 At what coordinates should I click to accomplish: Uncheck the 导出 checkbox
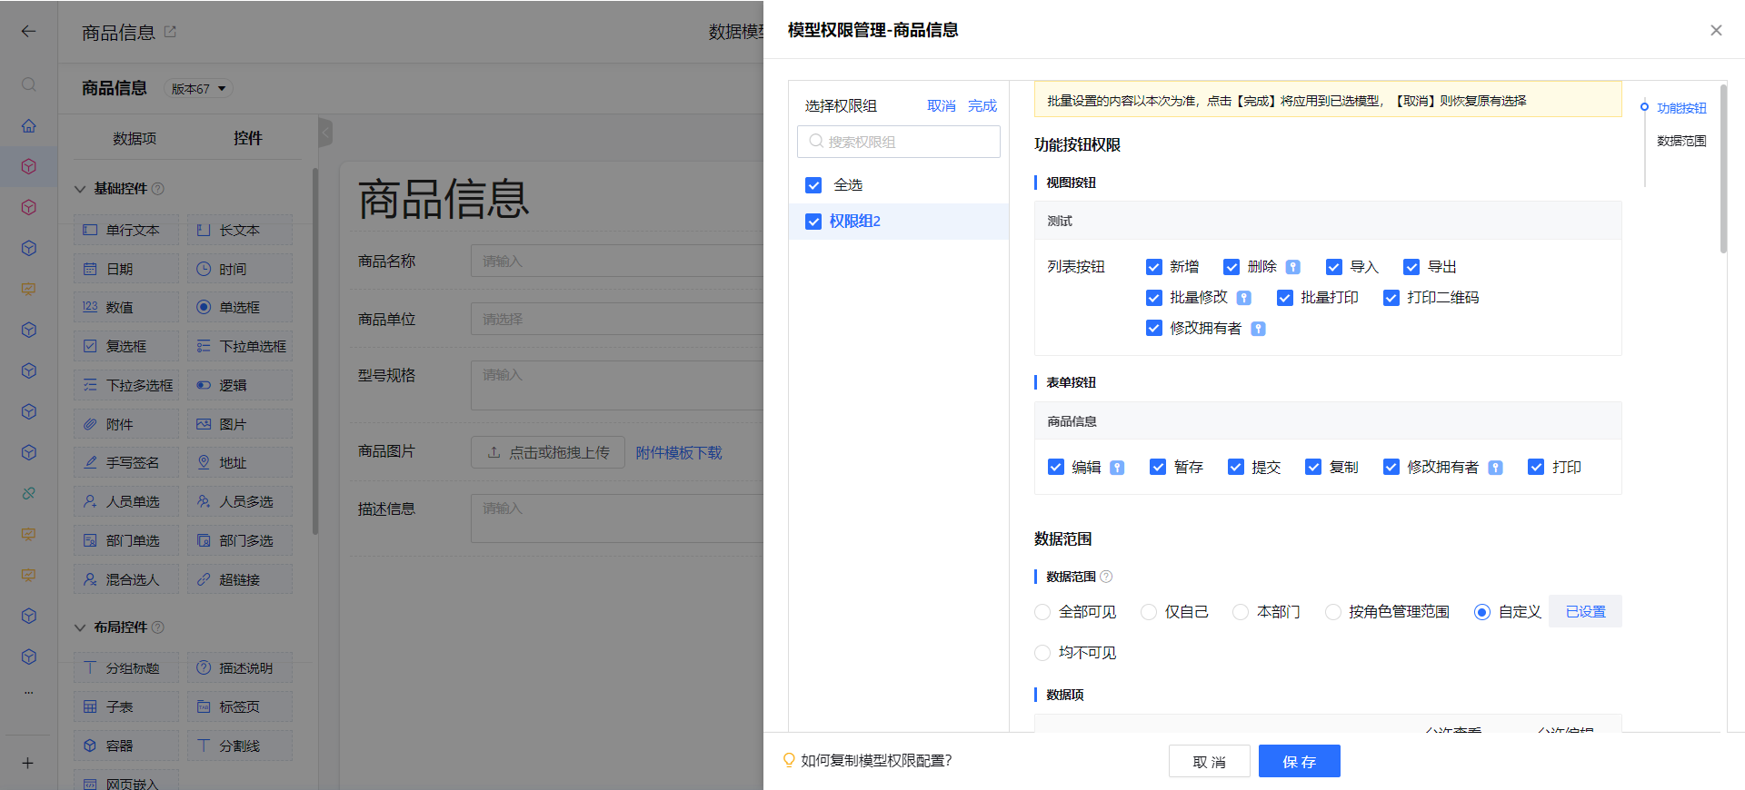click(1411, 267)
